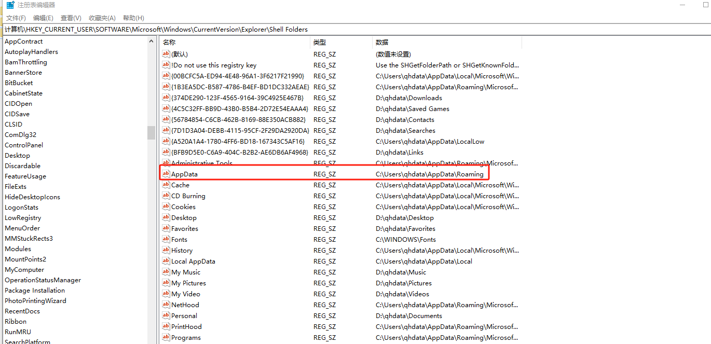Click the (数值未设置) data cell
The image size is (711, 344).
pyautogui.click(x=393, y=54)
